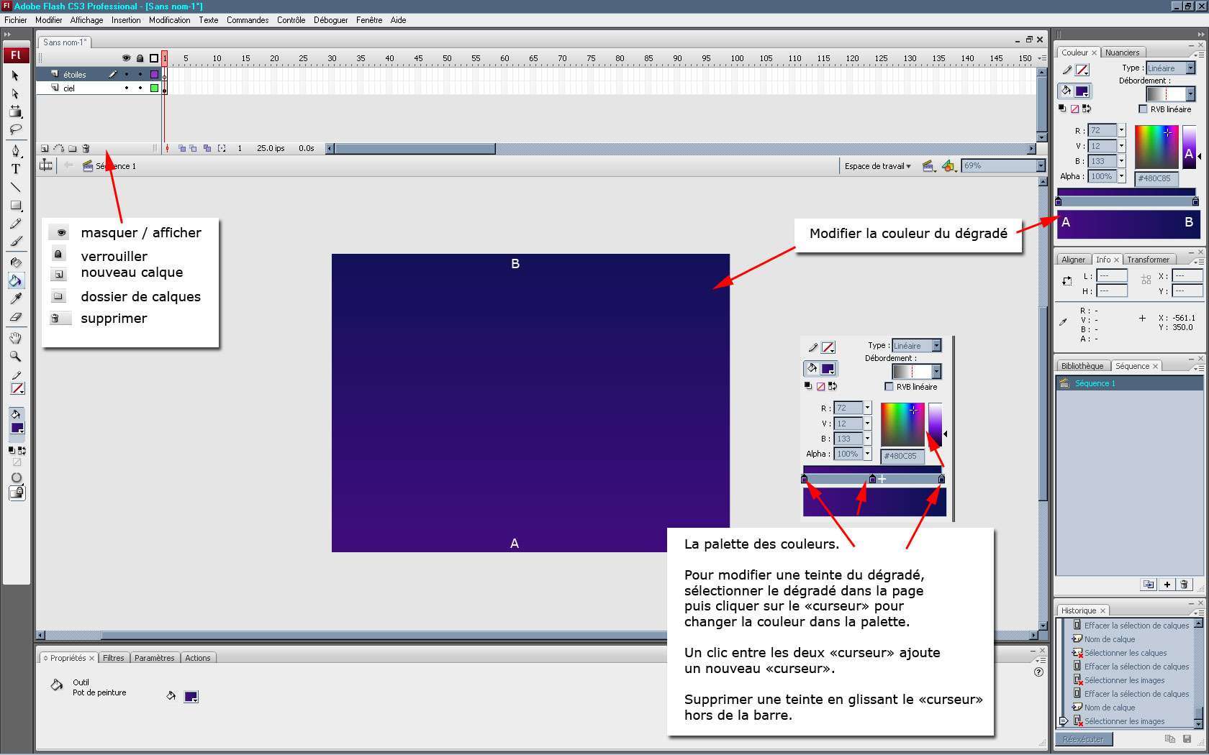Select the Hand tool

click(x=16, y=338)
